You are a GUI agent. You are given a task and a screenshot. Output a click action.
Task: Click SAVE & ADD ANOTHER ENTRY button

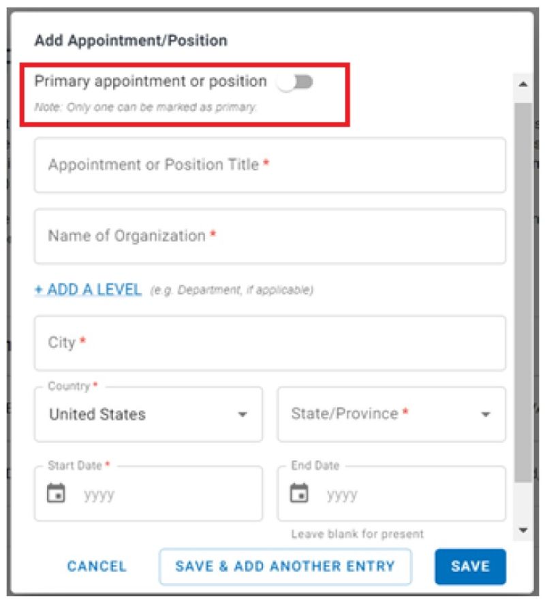(x=285, y=567)
